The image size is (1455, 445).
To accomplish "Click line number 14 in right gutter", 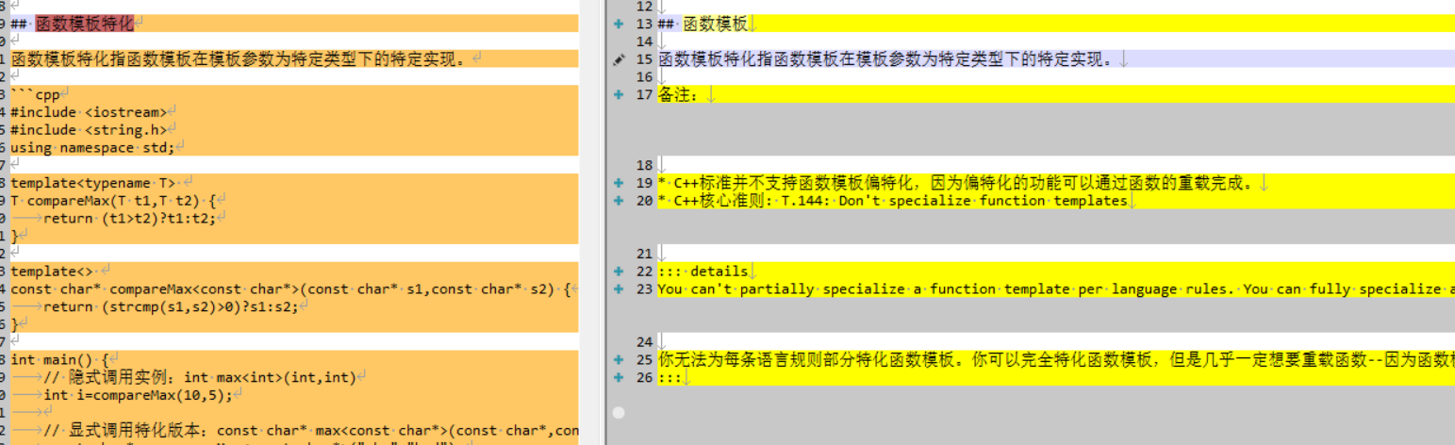I will [644, 41].
